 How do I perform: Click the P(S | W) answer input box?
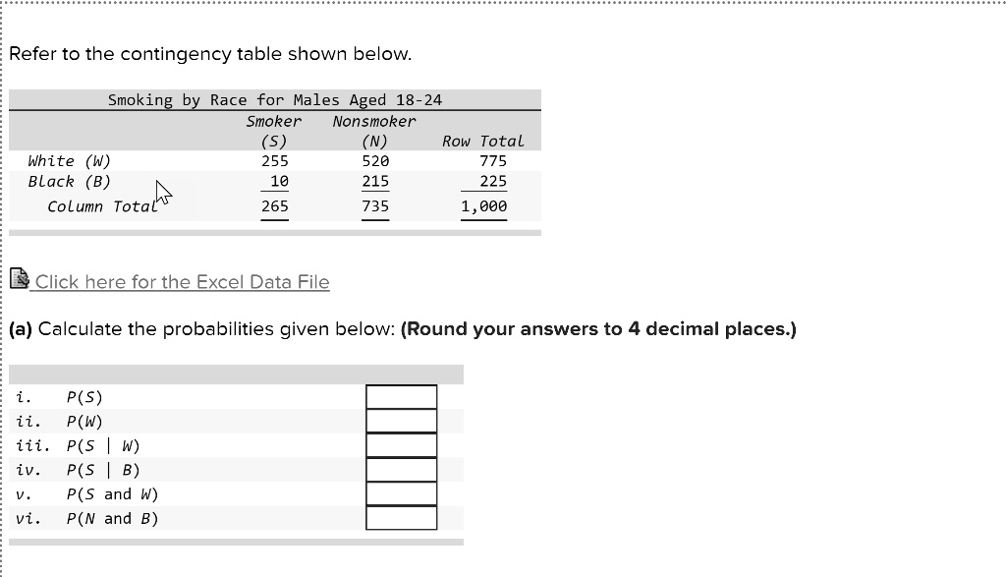tap(401, 445)
